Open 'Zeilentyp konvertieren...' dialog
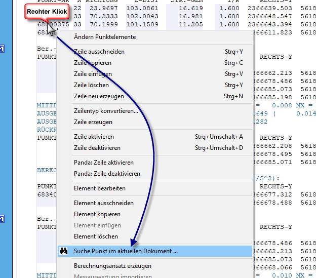317x278 pixels. point(106,111)
